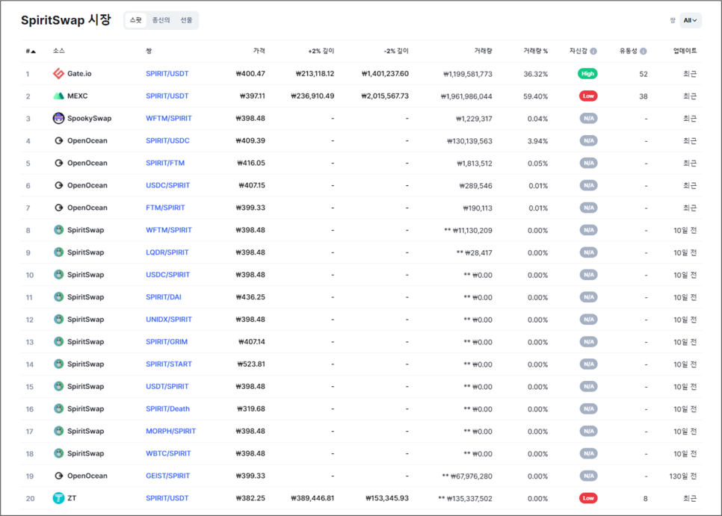Open SPIRIT/USDT pair on ZT
Viewport: 722px width, 516px height.
[x=167, y=498]
